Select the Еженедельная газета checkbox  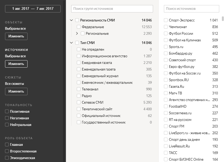coord(79,69)
